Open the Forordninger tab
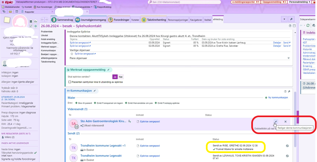Screen dimensions: 317x162 (x=119, y=20)
